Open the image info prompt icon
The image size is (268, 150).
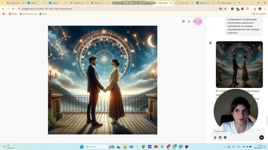(194, 21)
